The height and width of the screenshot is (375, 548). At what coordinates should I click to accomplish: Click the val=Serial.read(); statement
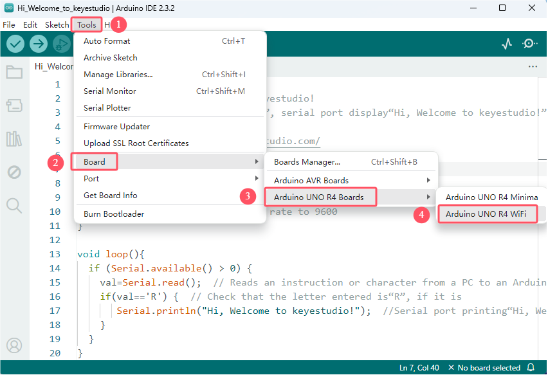tap(151, 282)
